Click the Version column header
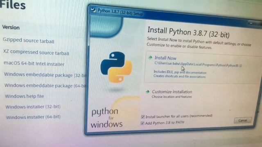Viewport: 262px width, 147px height. [11, 27]
